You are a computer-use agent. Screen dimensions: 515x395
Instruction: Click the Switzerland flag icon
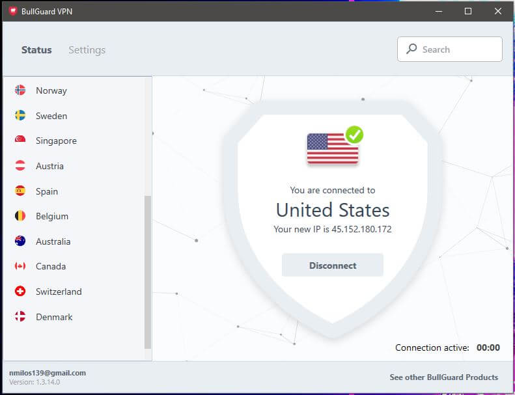tap(20, 292)
